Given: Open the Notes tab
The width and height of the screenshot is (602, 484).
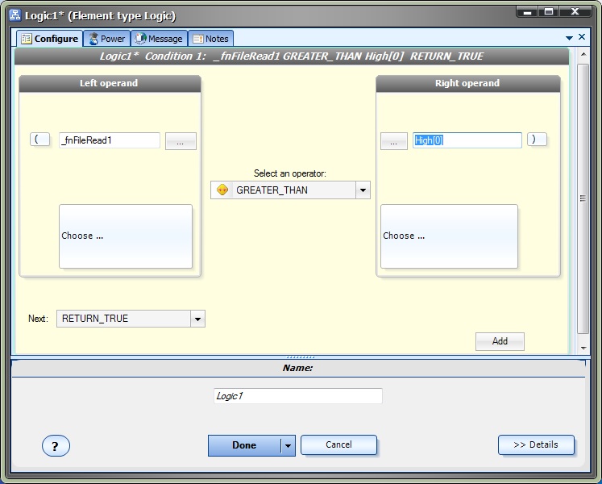Looking at the screenshot, I should point(211,39).
